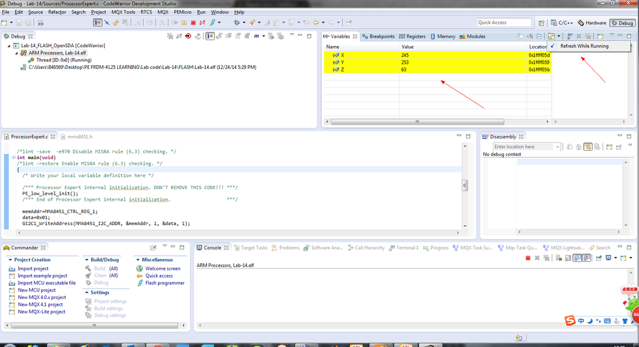Click Flash programmer in Commander

click(x=164, y=283)
